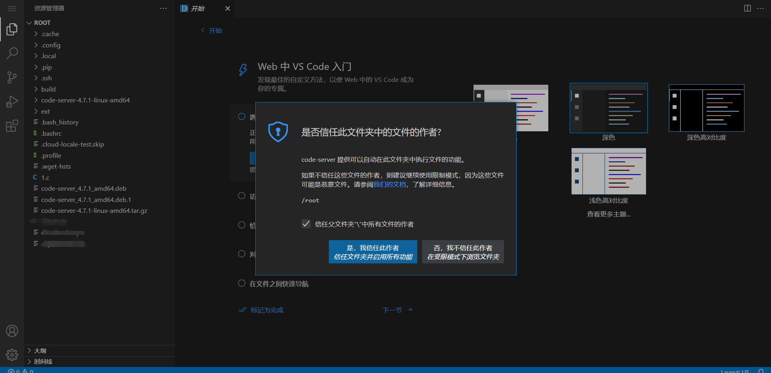Open the hamburger menu top left
This screenshot has width=771, height=373.
click(12, 8)
